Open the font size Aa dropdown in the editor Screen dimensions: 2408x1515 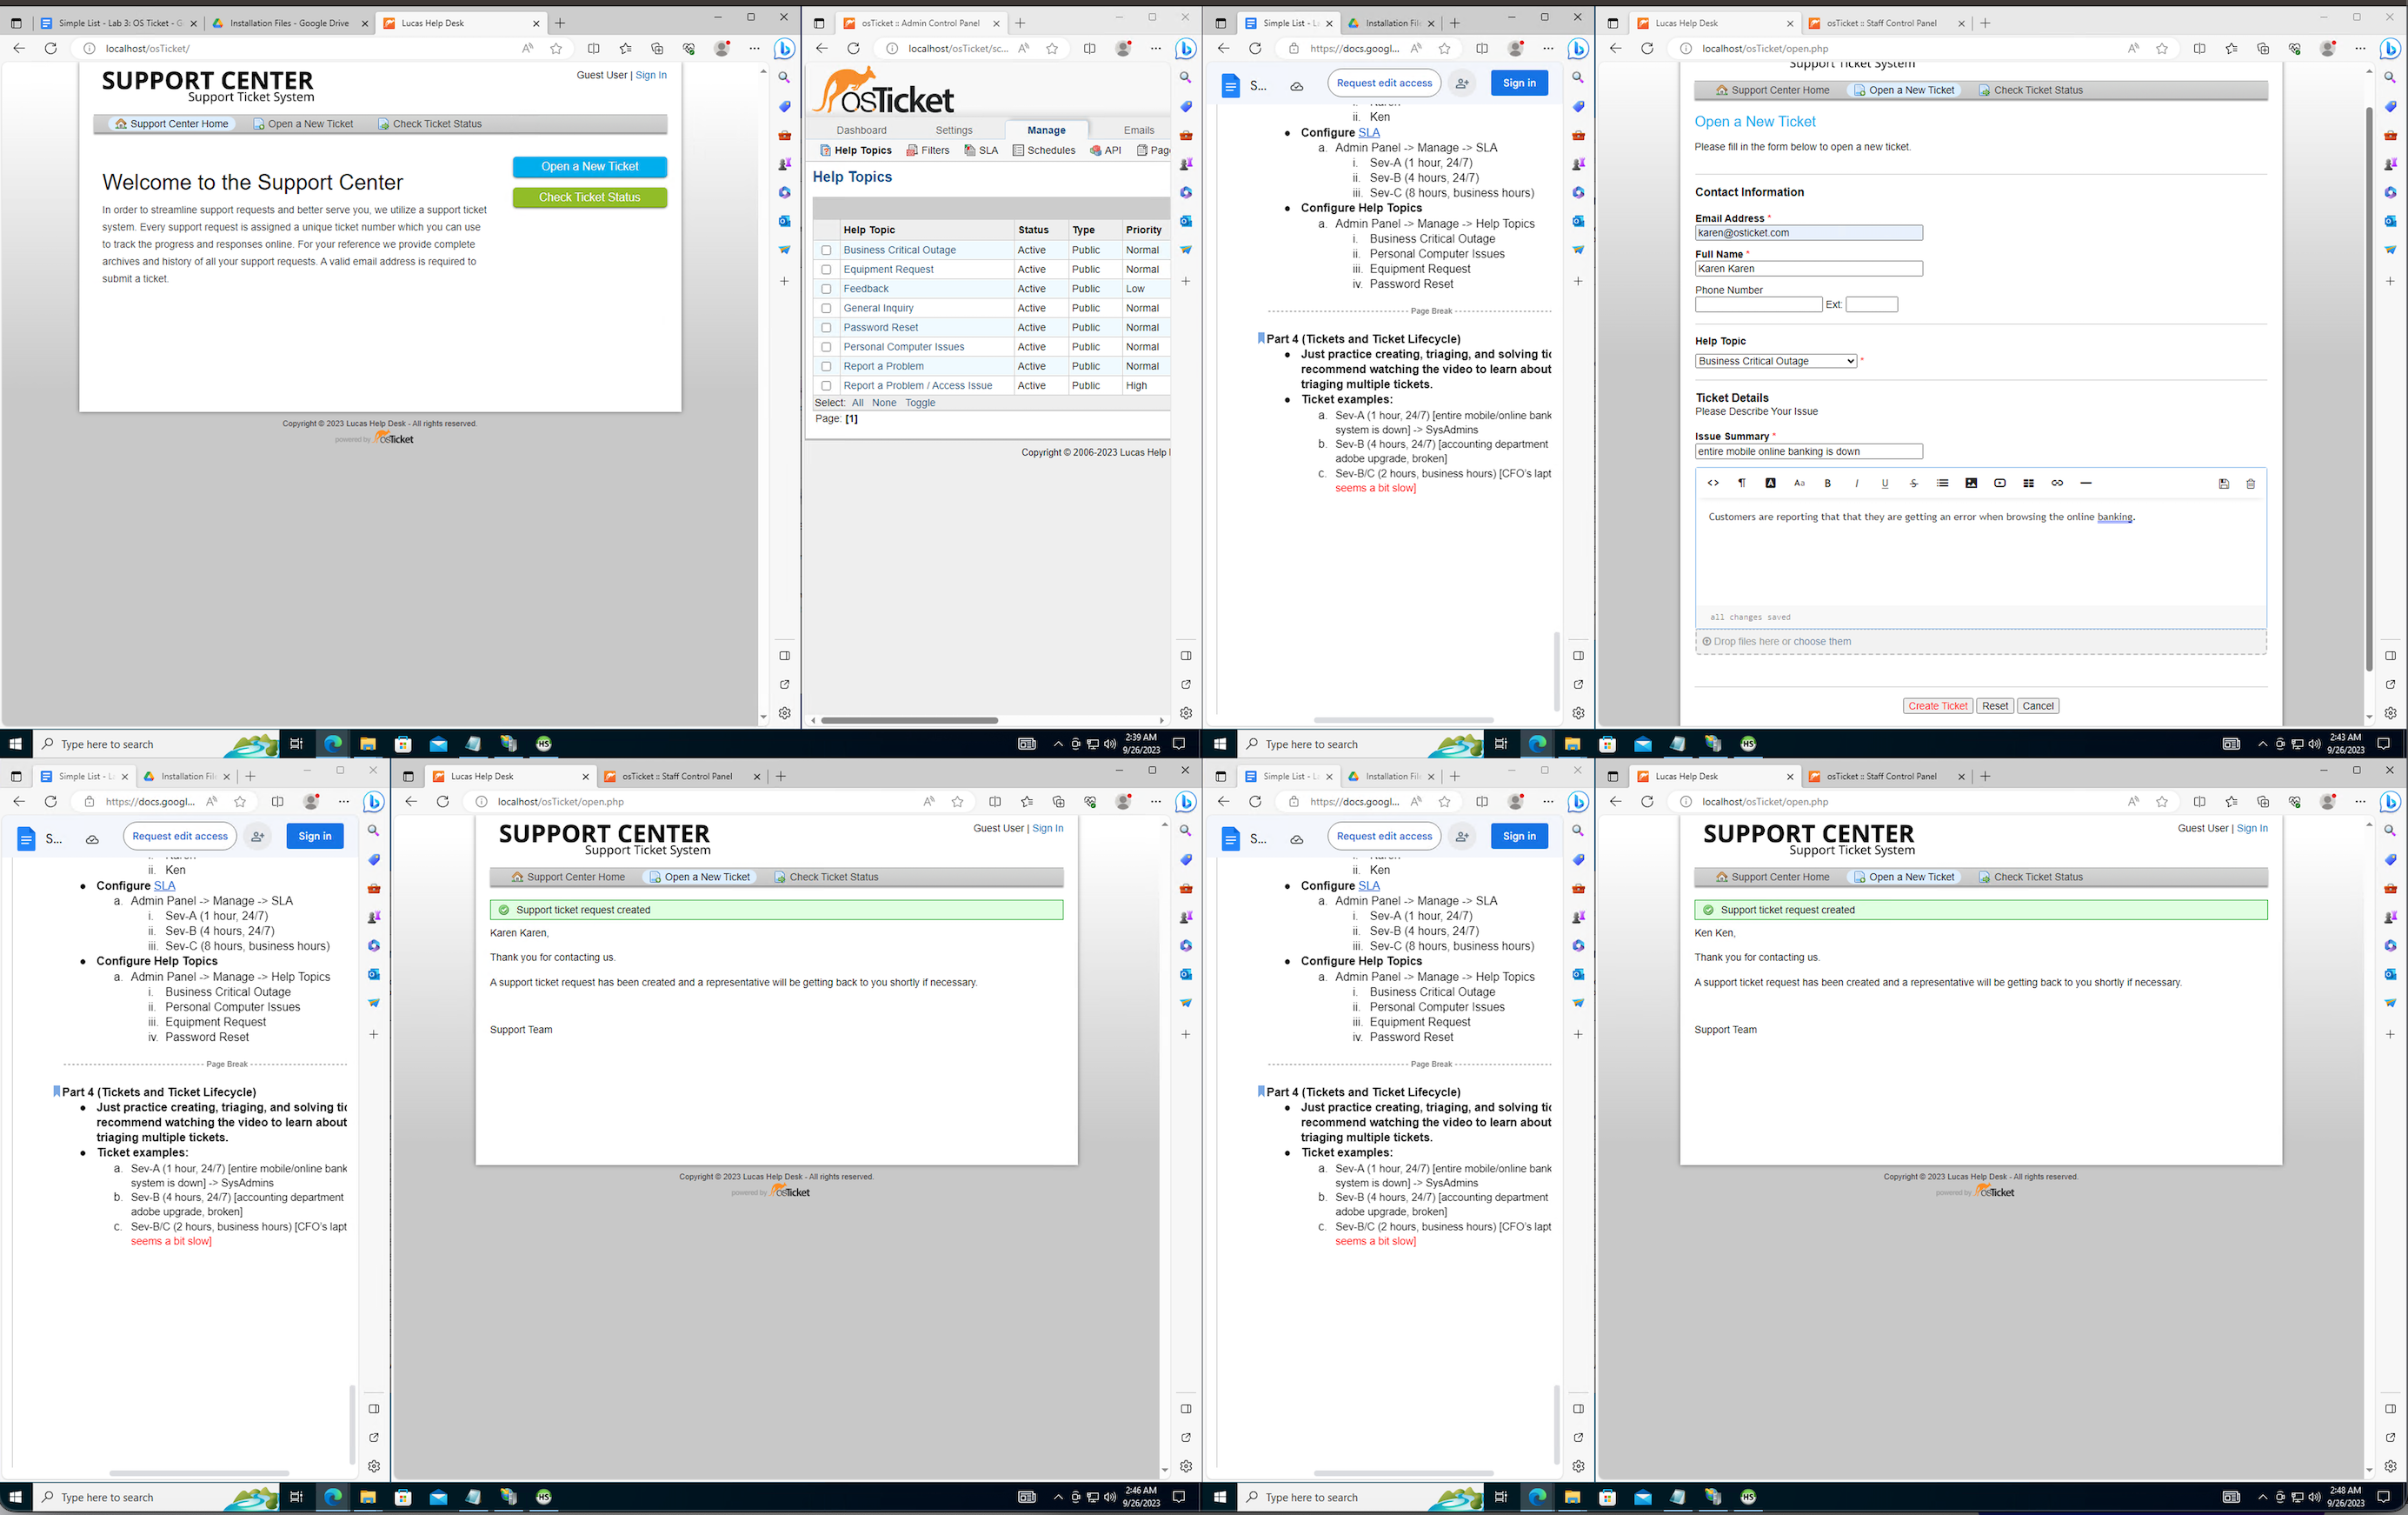pos(1800,484)
